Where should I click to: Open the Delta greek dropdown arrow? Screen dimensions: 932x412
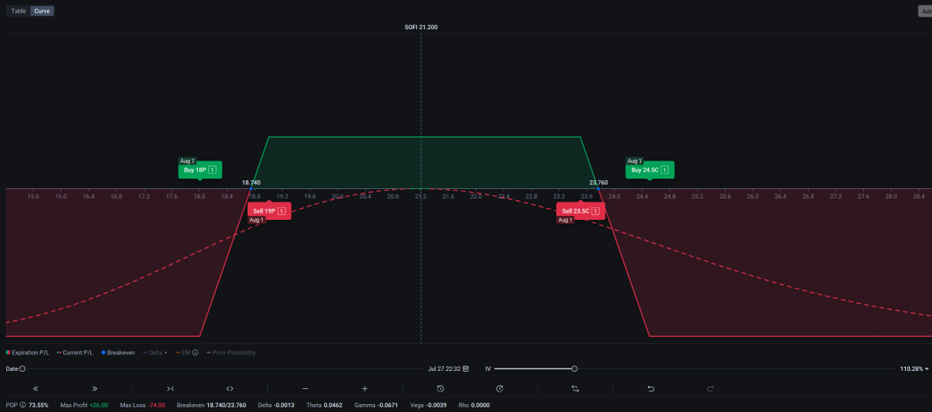166,353
